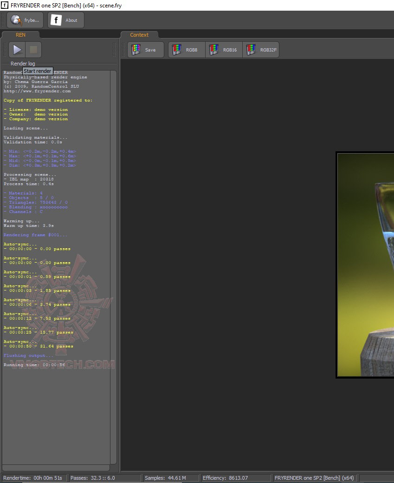This screenshot has height=483, width=394.
Task: Select RGB16 output format
Action: pos(224,50)
